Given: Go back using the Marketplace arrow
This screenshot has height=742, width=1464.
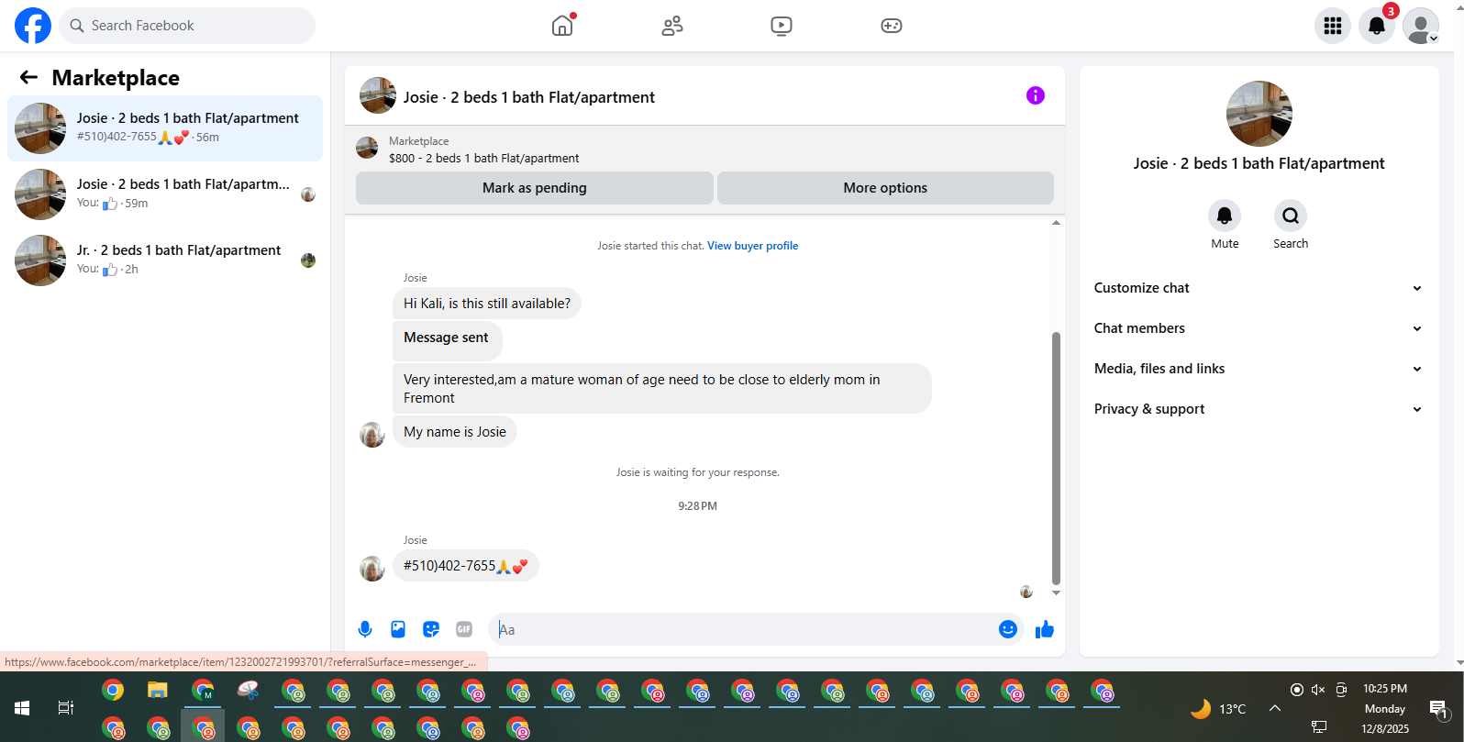Looking at the screenshot, I should (28, 78).
